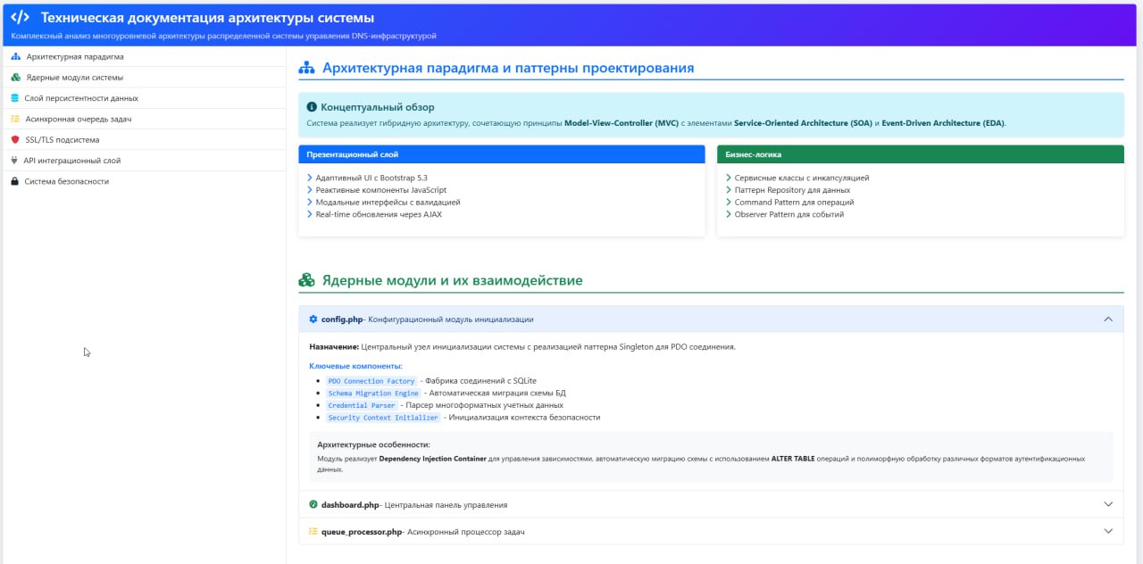Click the code icon in page header
The width and height of the screenshot is (1143, 564).
pos(21,18)
